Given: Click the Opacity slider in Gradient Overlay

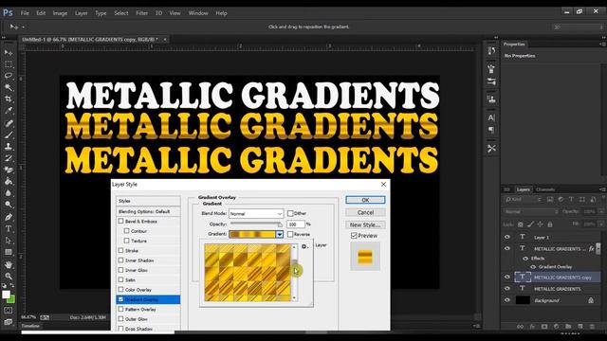Looking at the screenshot, I should click(x=256, y=224).
